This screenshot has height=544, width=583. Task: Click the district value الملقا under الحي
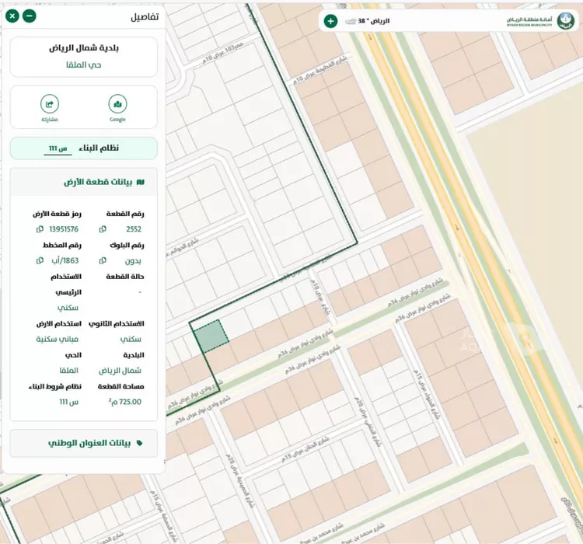[x=68, y=371]
